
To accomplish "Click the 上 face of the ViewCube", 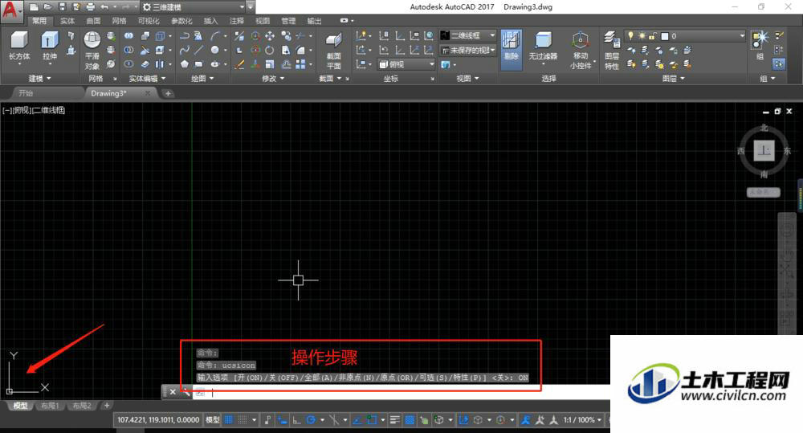I will point(764,150).
